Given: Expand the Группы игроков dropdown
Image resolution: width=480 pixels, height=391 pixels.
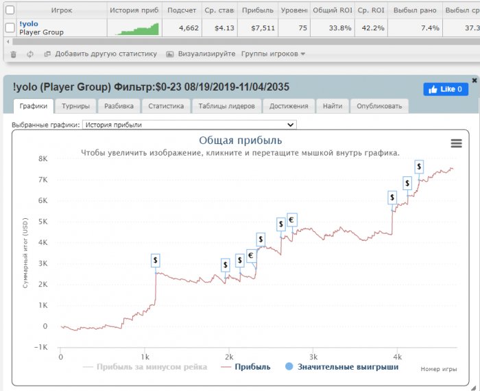Looking at the screenshot, I should point(273,54).
